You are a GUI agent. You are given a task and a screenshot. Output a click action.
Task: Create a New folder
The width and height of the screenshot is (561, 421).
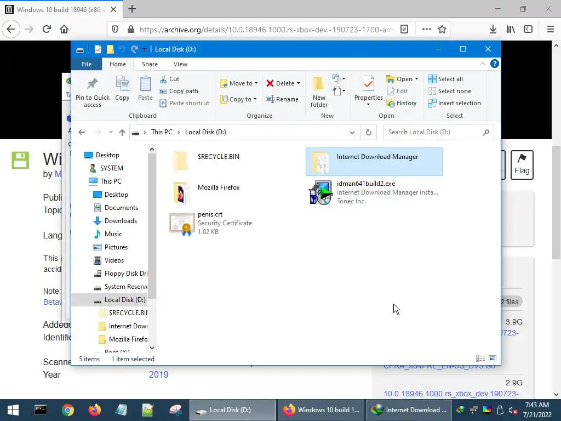319,92
